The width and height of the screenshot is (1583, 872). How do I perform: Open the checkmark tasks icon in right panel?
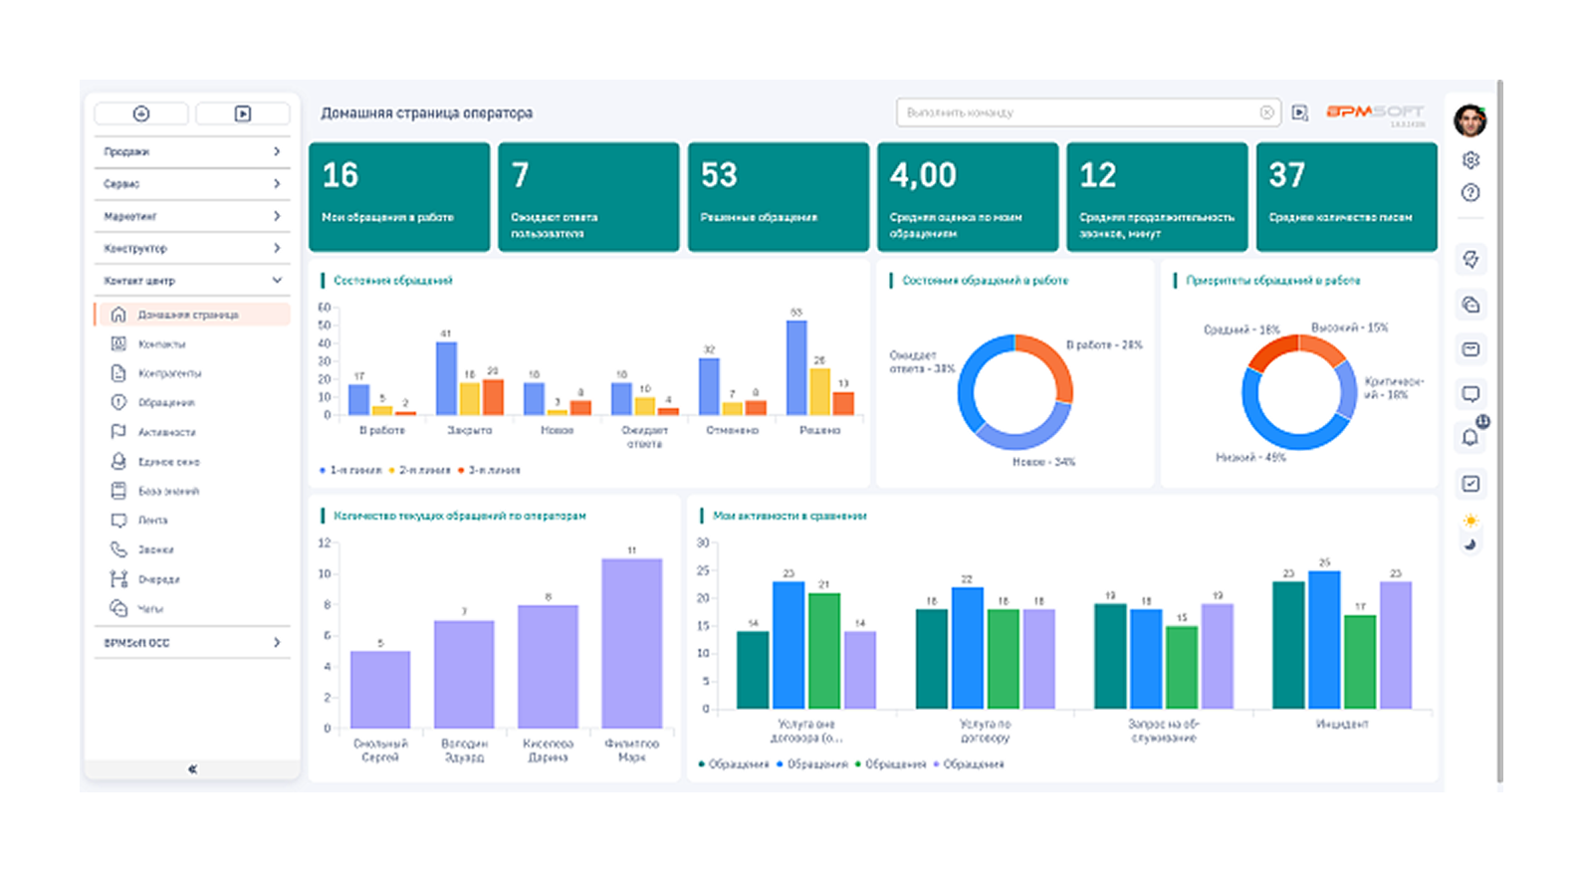click(x=1470, y=484)
